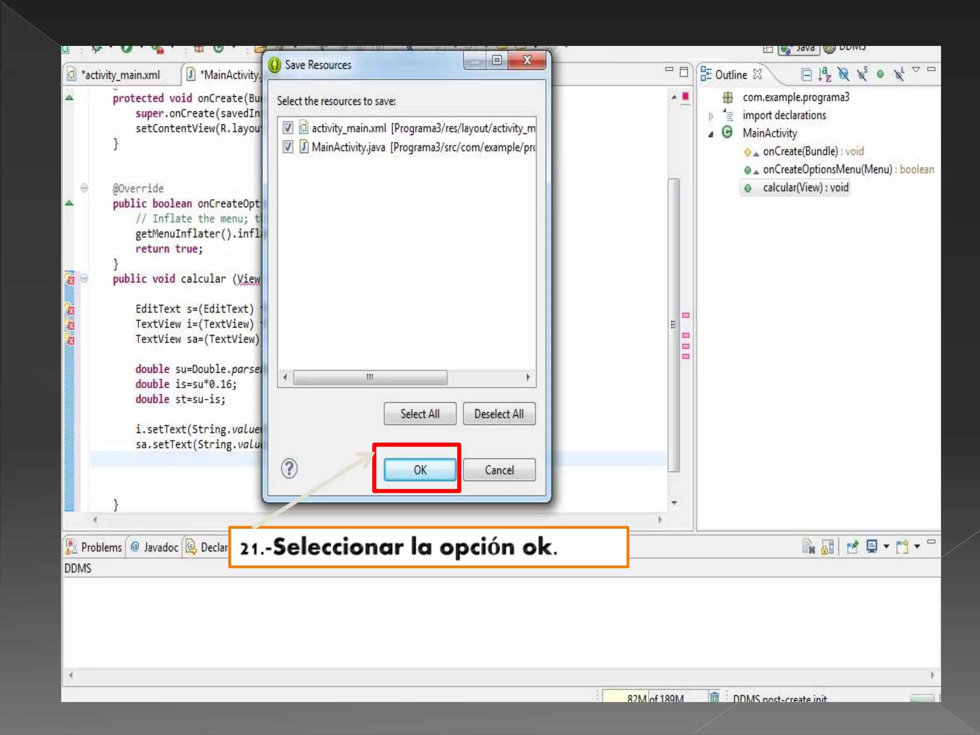The width and height of the screenshot is (980, 735).
Task: Uncheck MainActivity.java resource checkbox
Action: coord(288,147)
